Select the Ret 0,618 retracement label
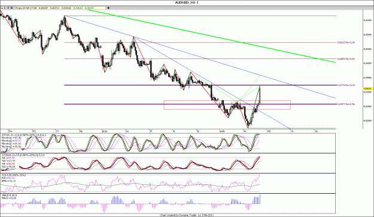This screenshot has width=374, height=217. [346, 85]
